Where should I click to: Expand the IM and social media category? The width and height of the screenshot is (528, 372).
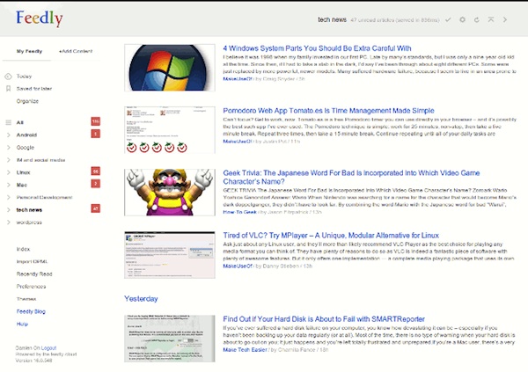click(9, 160)
